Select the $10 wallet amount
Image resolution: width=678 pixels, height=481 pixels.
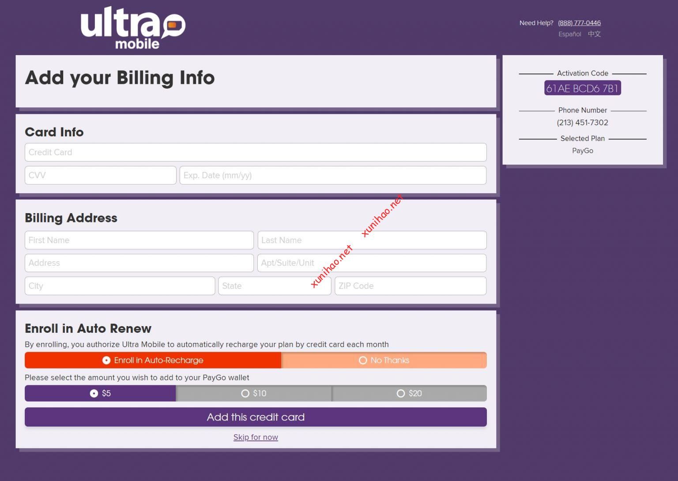click(254, 393)
